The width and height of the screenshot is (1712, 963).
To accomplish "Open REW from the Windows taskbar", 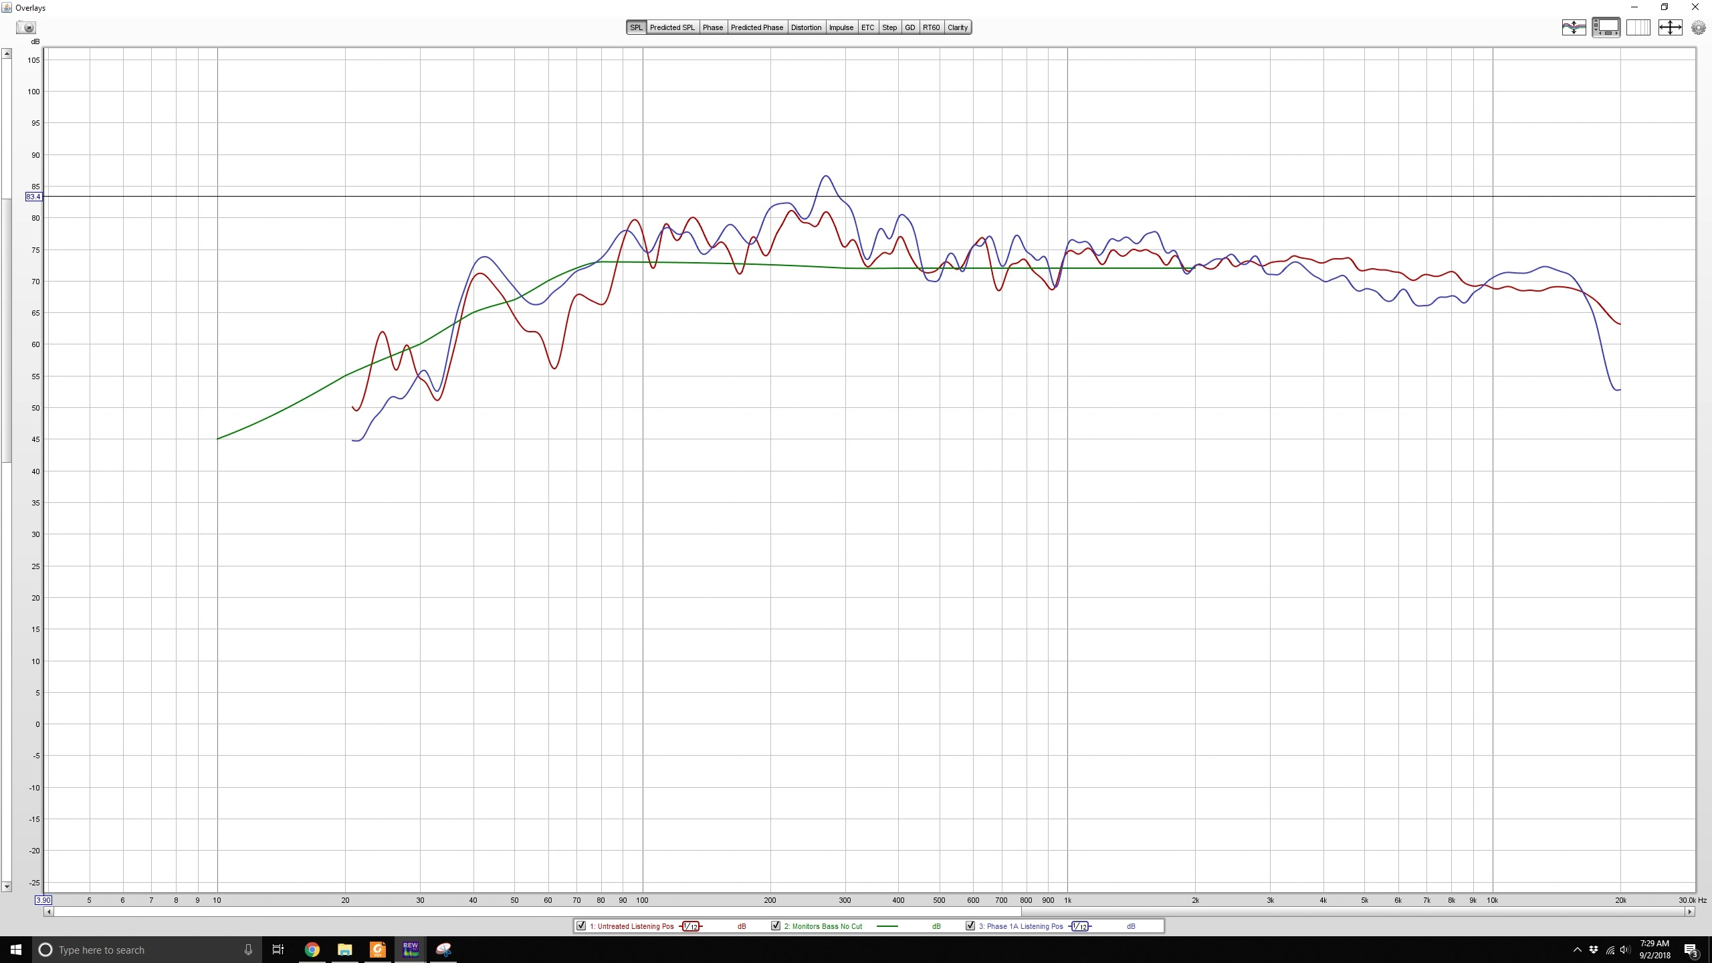I will [410, 949].
